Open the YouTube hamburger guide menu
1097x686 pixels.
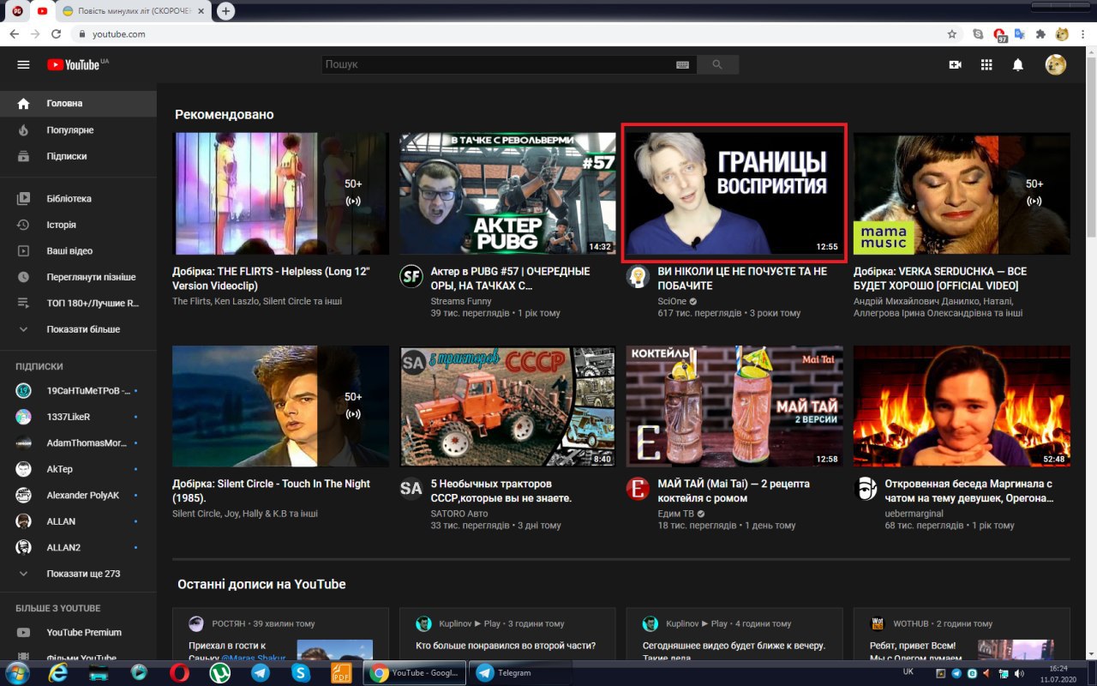(23, 65)
